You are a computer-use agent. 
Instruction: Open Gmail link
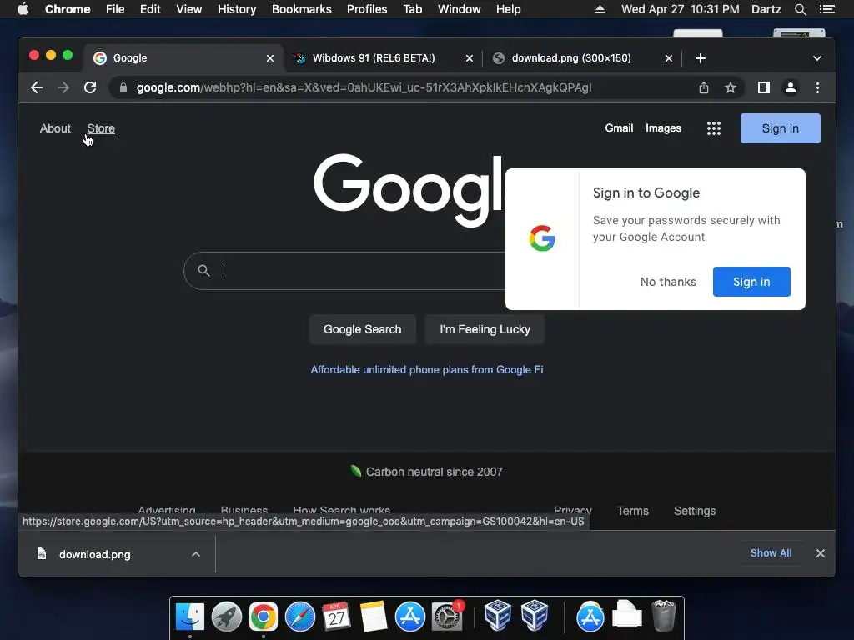[x=619, y=127]
